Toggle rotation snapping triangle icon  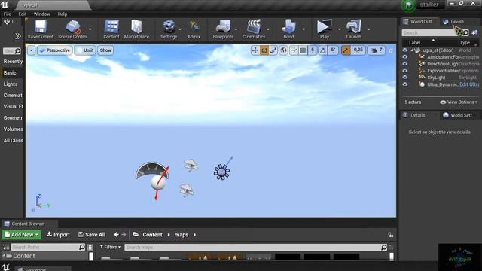[323, 50]
